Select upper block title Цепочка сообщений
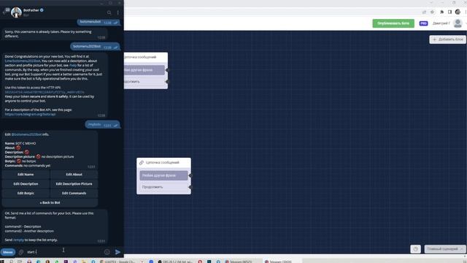This screenshot has height=263, width=467. click(140, 57)
